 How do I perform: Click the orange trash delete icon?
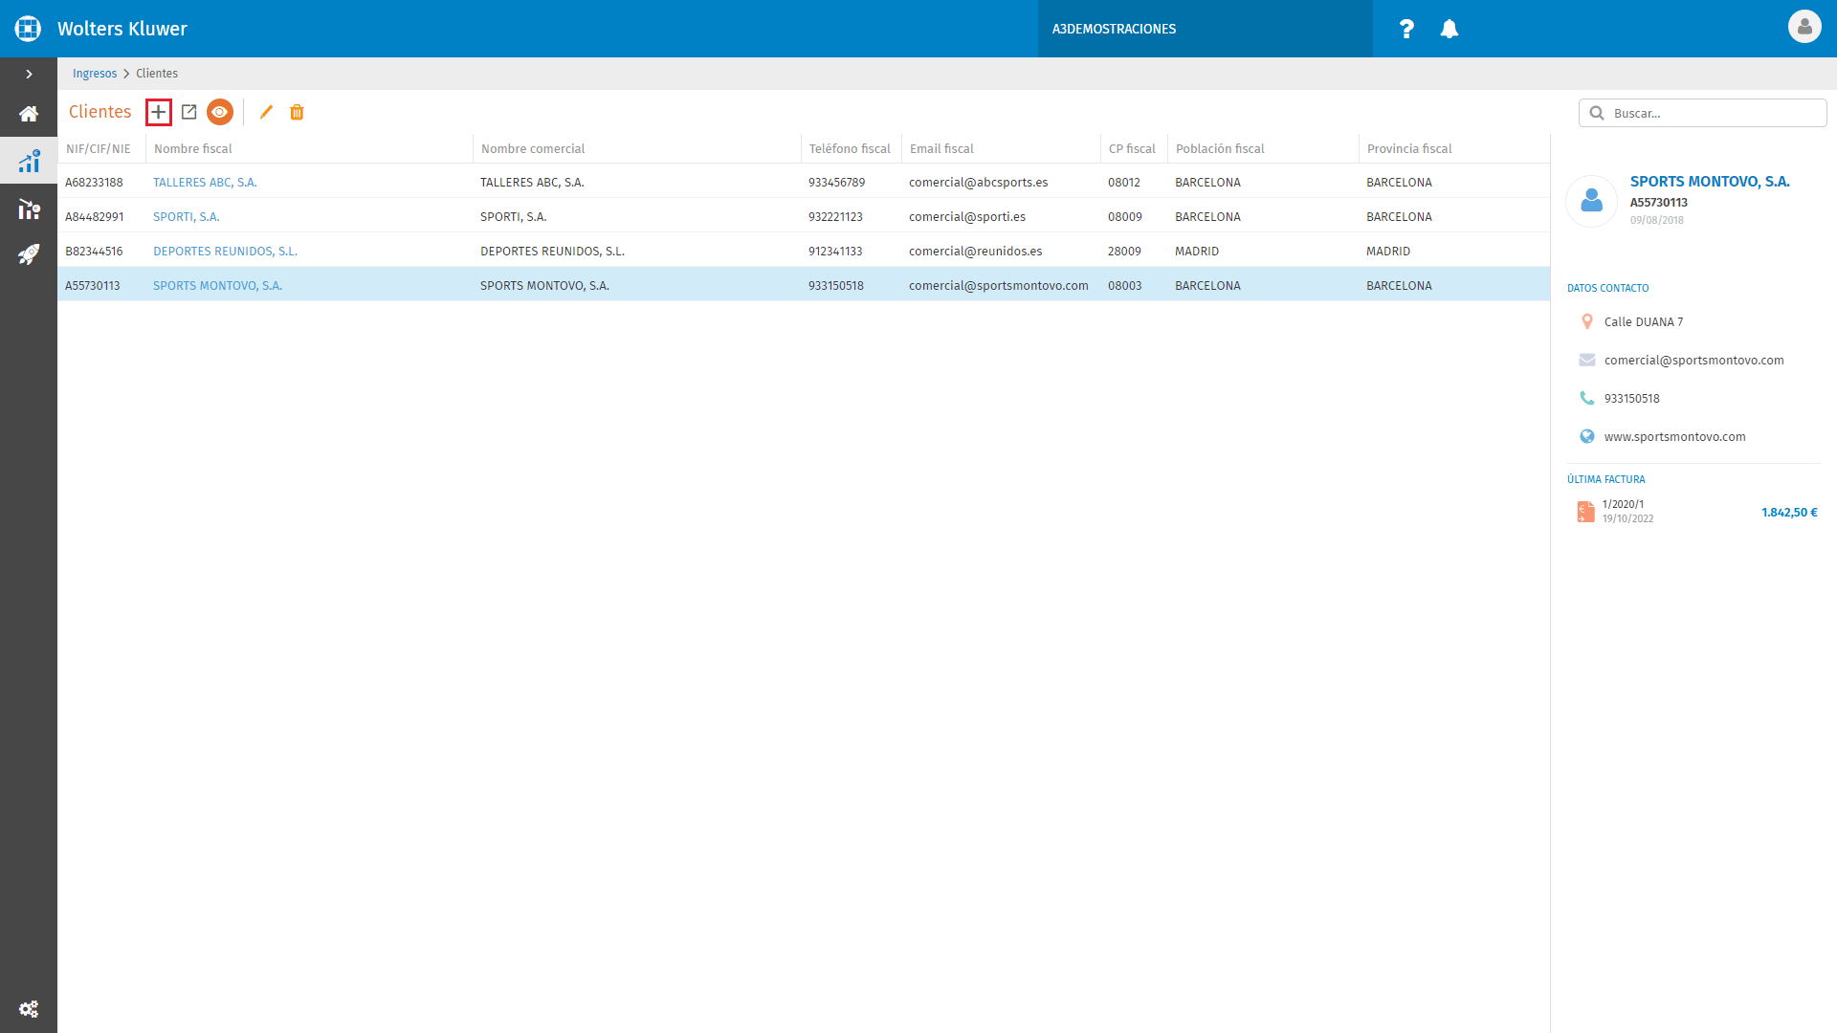pyautogui.click(x=297, y=112)
